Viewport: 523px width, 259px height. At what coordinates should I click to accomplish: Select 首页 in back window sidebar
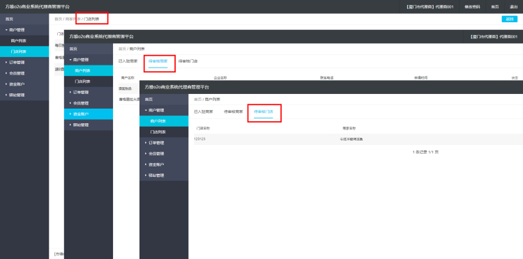tap(24, 19)
